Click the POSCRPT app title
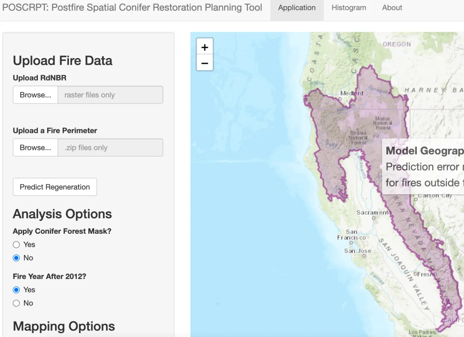The image size is (464, 337). point(132,8)
